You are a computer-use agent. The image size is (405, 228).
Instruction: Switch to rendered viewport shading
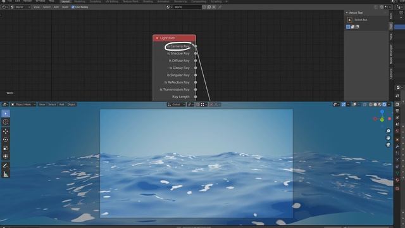(x=384, y=104)
